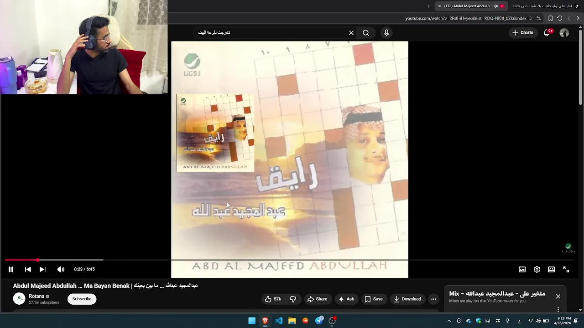Open Brave browser from taskbar

click(265, 321)
